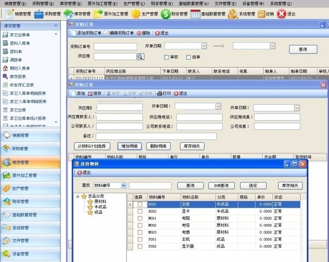Screen dimensions: 329x262
Task: Toggle the 结单 checkbox
Action: coord(189,57)
